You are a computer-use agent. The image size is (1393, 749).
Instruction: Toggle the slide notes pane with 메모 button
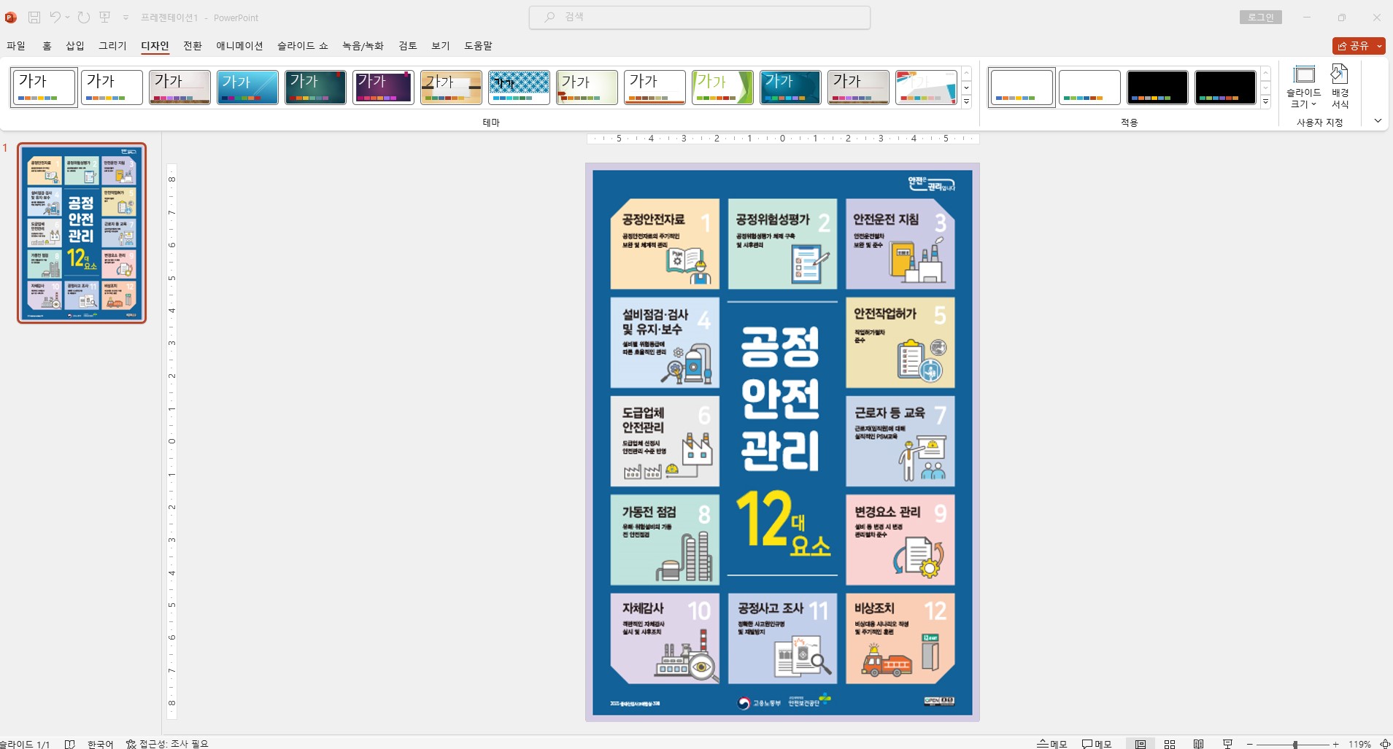pyautogui.click(x=1052, y=744)
